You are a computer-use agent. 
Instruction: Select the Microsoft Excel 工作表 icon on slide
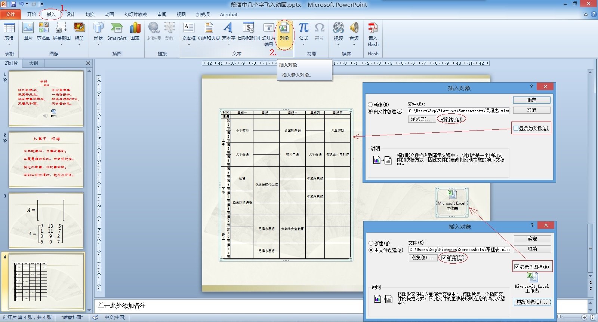pos(452,202)
